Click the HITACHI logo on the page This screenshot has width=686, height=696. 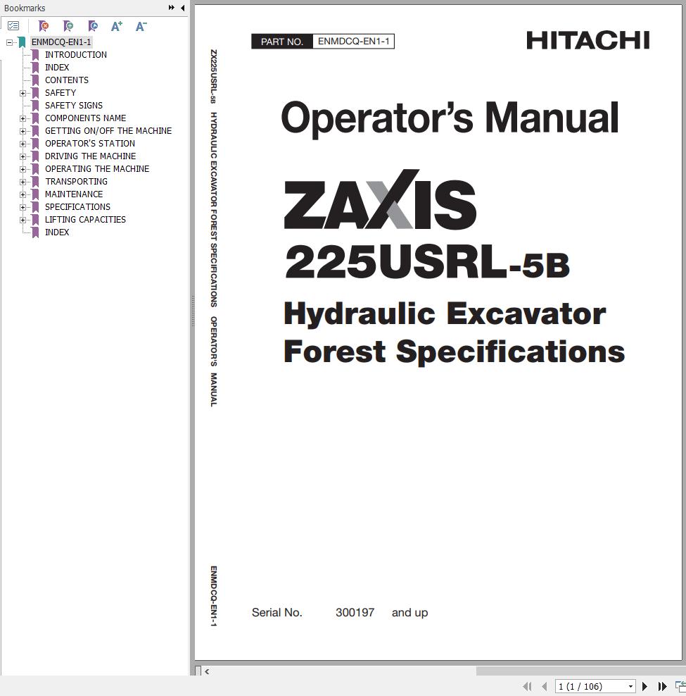(587, 40)
